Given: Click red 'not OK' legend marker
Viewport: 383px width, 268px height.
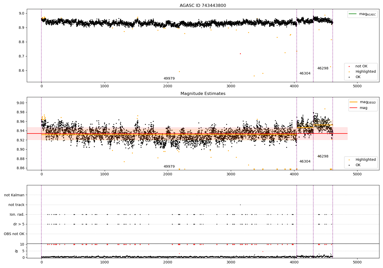Looking at the screenshot, I should [x=349, y=66].
